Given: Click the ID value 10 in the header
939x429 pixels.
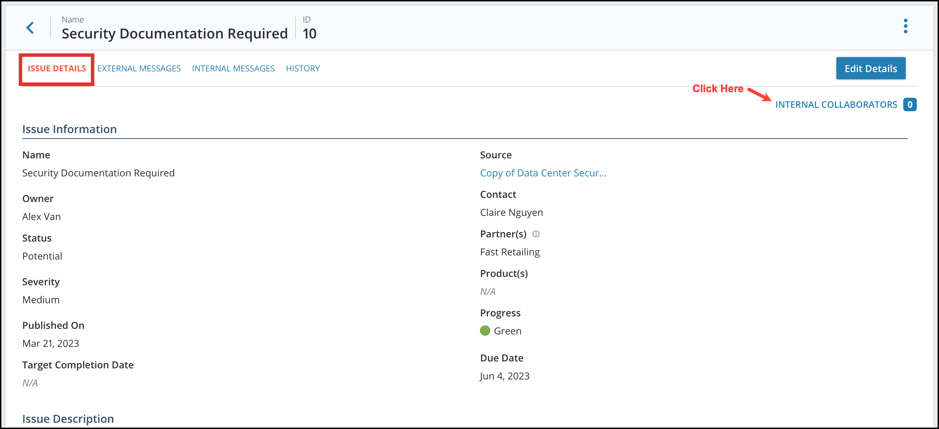Looking at the screenshot, I should [x=310, y=34].
